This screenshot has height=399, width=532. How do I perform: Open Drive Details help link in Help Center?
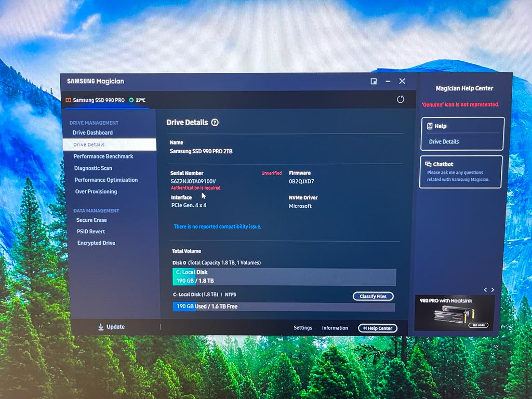tap(444, 142)
